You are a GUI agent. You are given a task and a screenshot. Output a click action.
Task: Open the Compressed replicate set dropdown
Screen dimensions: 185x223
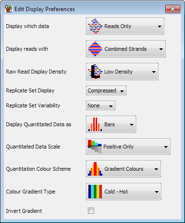tap(106, 90)
